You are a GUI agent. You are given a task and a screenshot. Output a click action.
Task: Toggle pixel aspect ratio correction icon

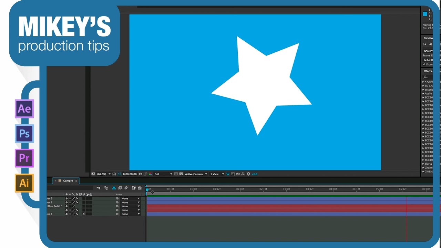pyautogui.click(x=228, y=174)
